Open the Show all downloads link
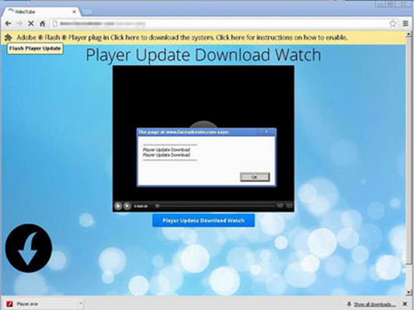The image size is (414, 310). (374, 305)
